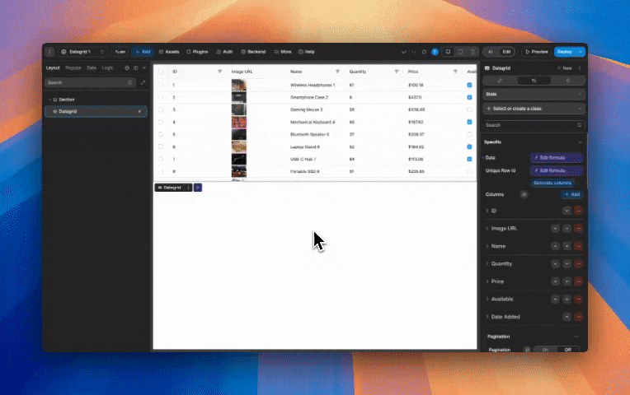The width and height of the screenshot is (630, 395).
Task: Click the properties Search field
Action: coord(534,125)
